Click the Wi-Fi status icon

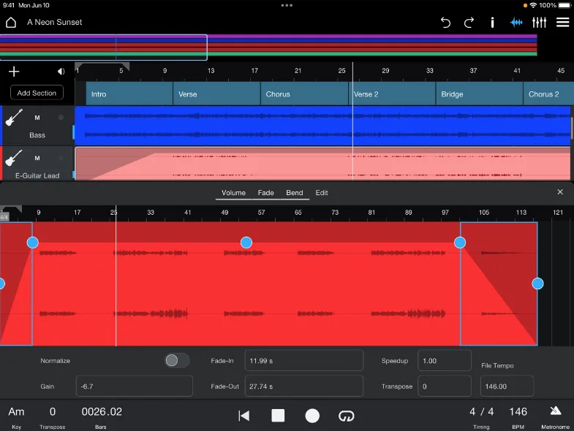(533, 6)
